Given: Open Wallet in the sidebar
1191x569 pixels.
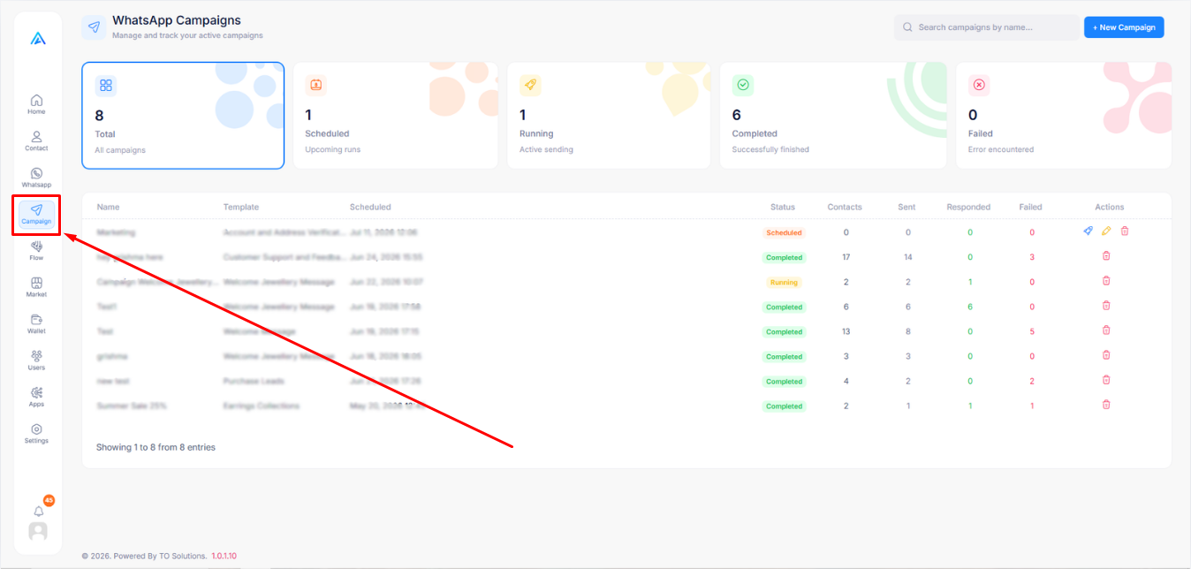Looking at the screenshot, I should tap(36, 324).
